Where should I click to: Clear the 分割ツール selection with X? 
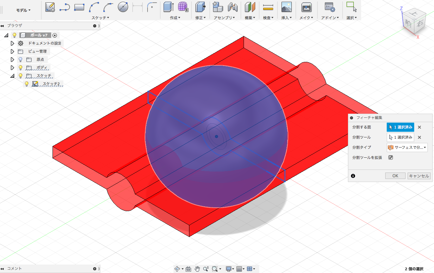pyautogui.click(x=419, y=137)
